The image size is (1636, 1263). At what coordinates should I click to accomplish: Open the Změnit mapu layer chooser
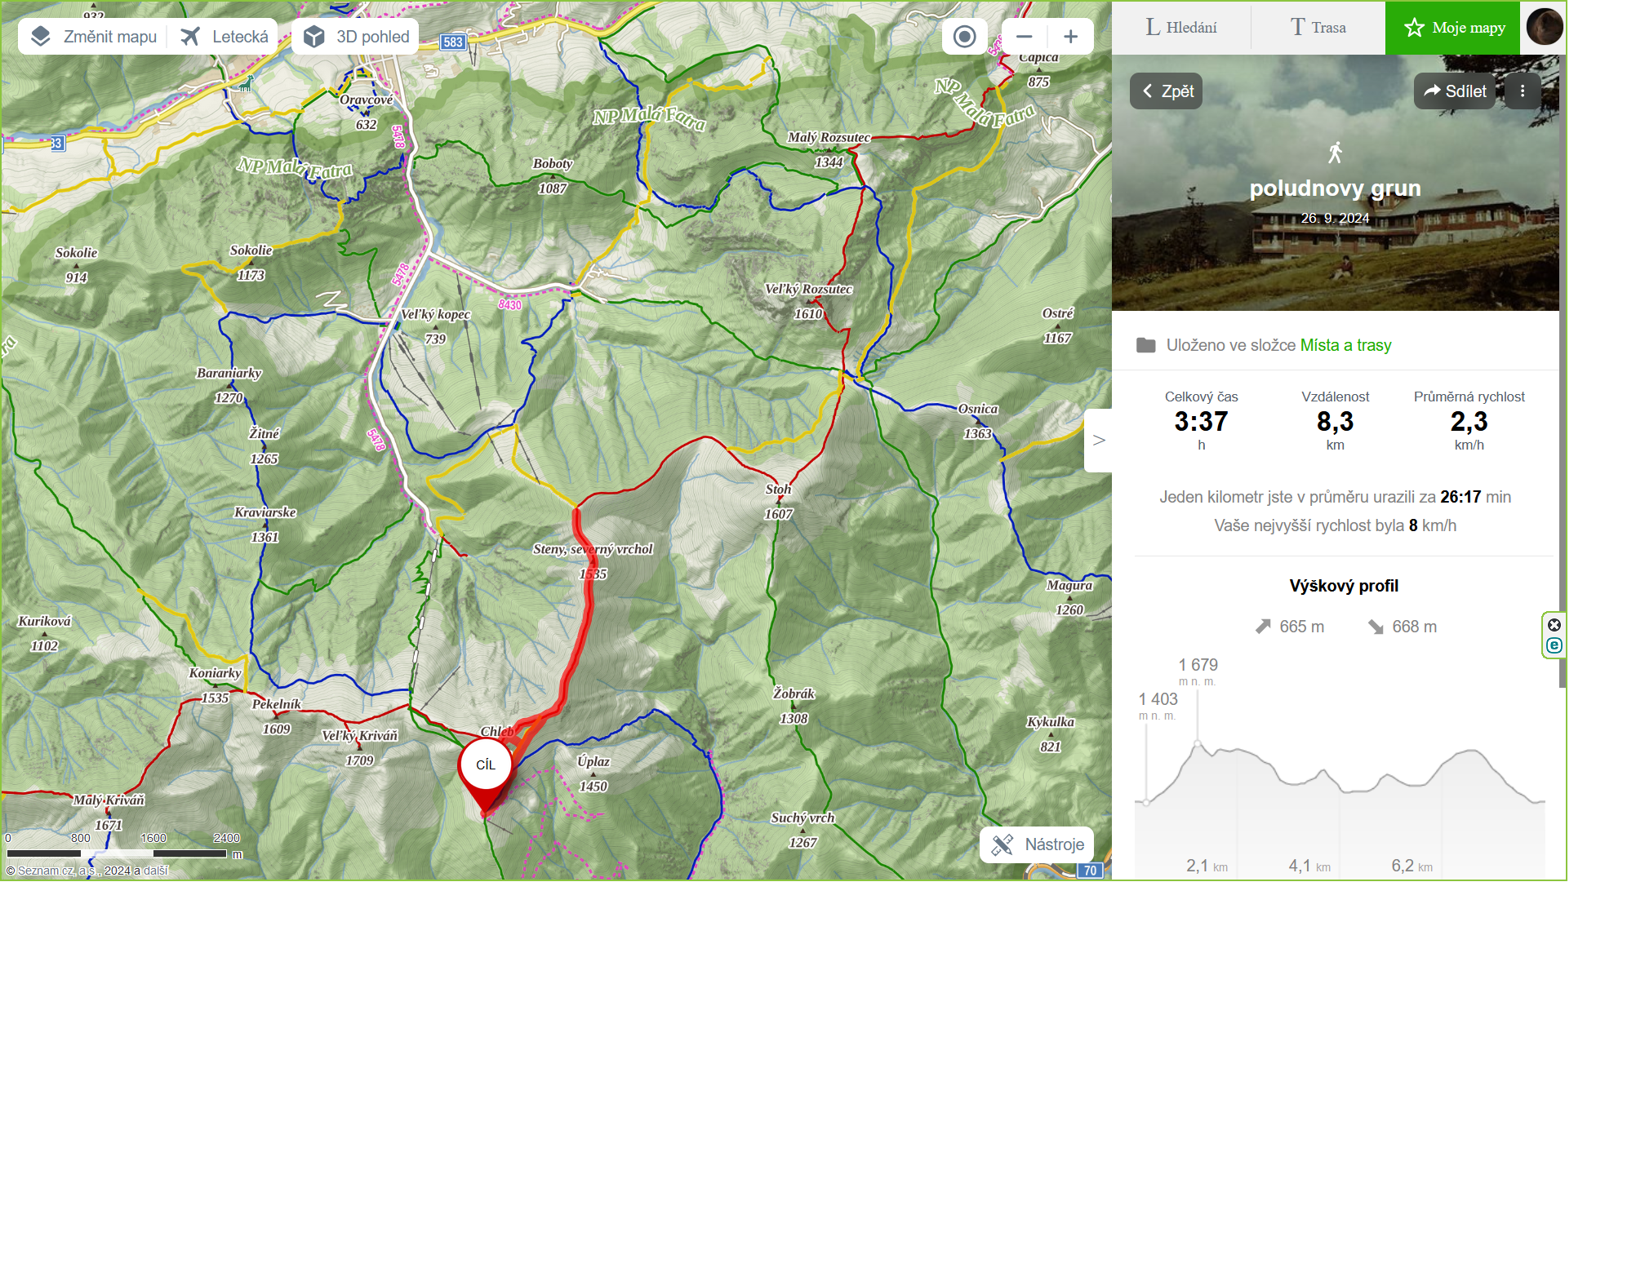tap(93, 37)
